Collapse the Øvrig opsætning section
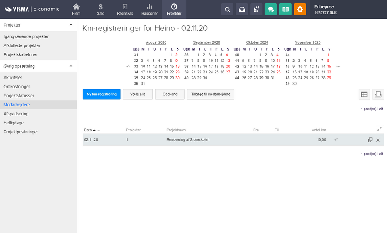387x233 pixels. [71, 66]
